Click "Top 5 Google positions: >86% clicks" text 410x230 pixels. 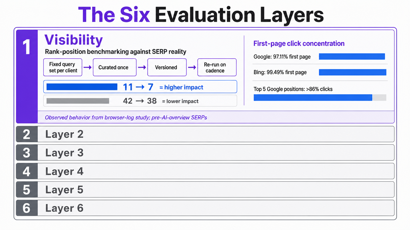coord(293,89)
